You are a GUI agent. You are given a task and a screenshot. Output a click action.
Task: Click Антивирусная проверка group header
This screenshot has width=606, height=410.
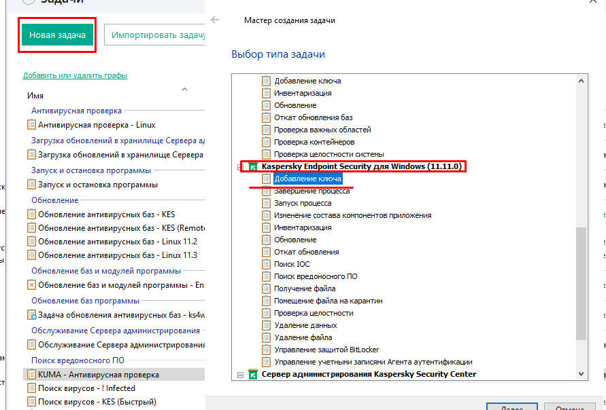pos(77,111)
